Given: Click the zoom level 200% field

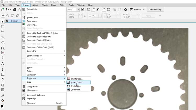Looking at the screenshot, I should pos(72,10).
